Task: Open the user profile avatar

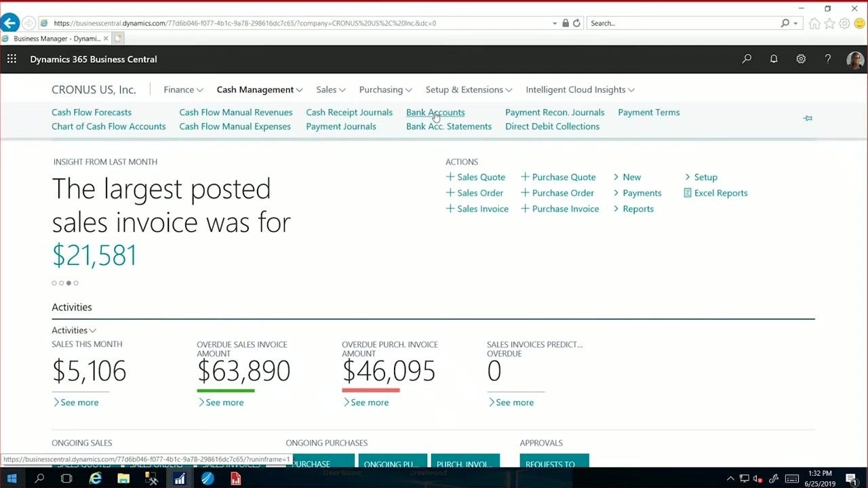Action: coord(854,60)
